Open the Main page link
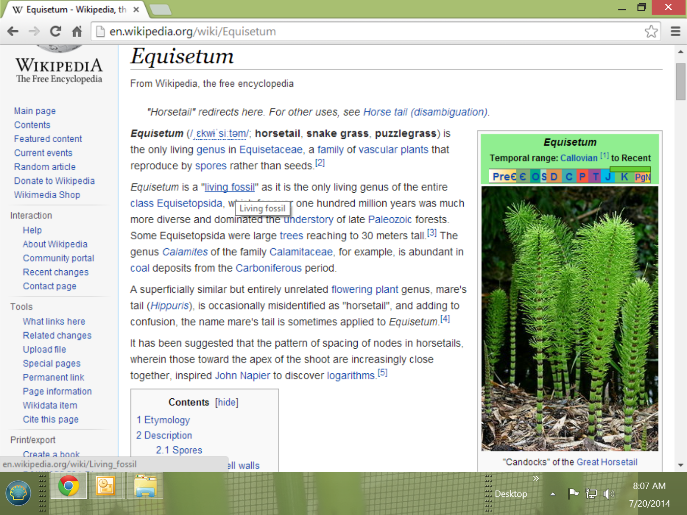This screenshot has width=687, height=515. click(x=35, y=111)
